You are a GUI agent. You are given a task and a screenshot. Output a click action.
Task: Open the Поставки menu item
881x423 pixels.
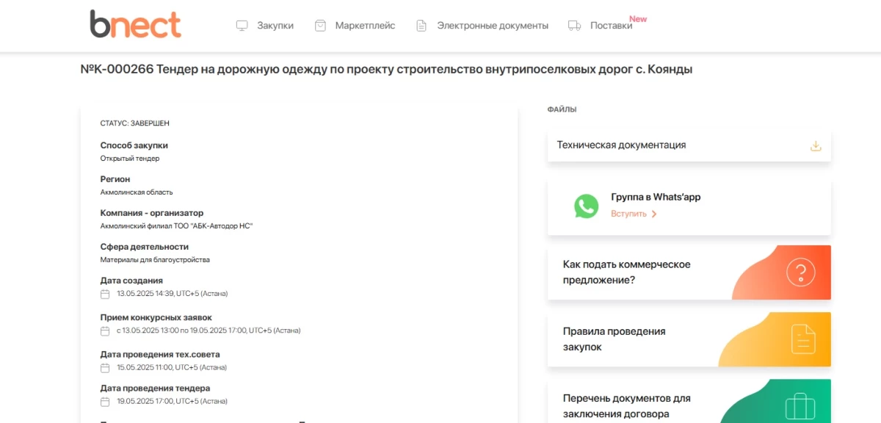(611, 26)
